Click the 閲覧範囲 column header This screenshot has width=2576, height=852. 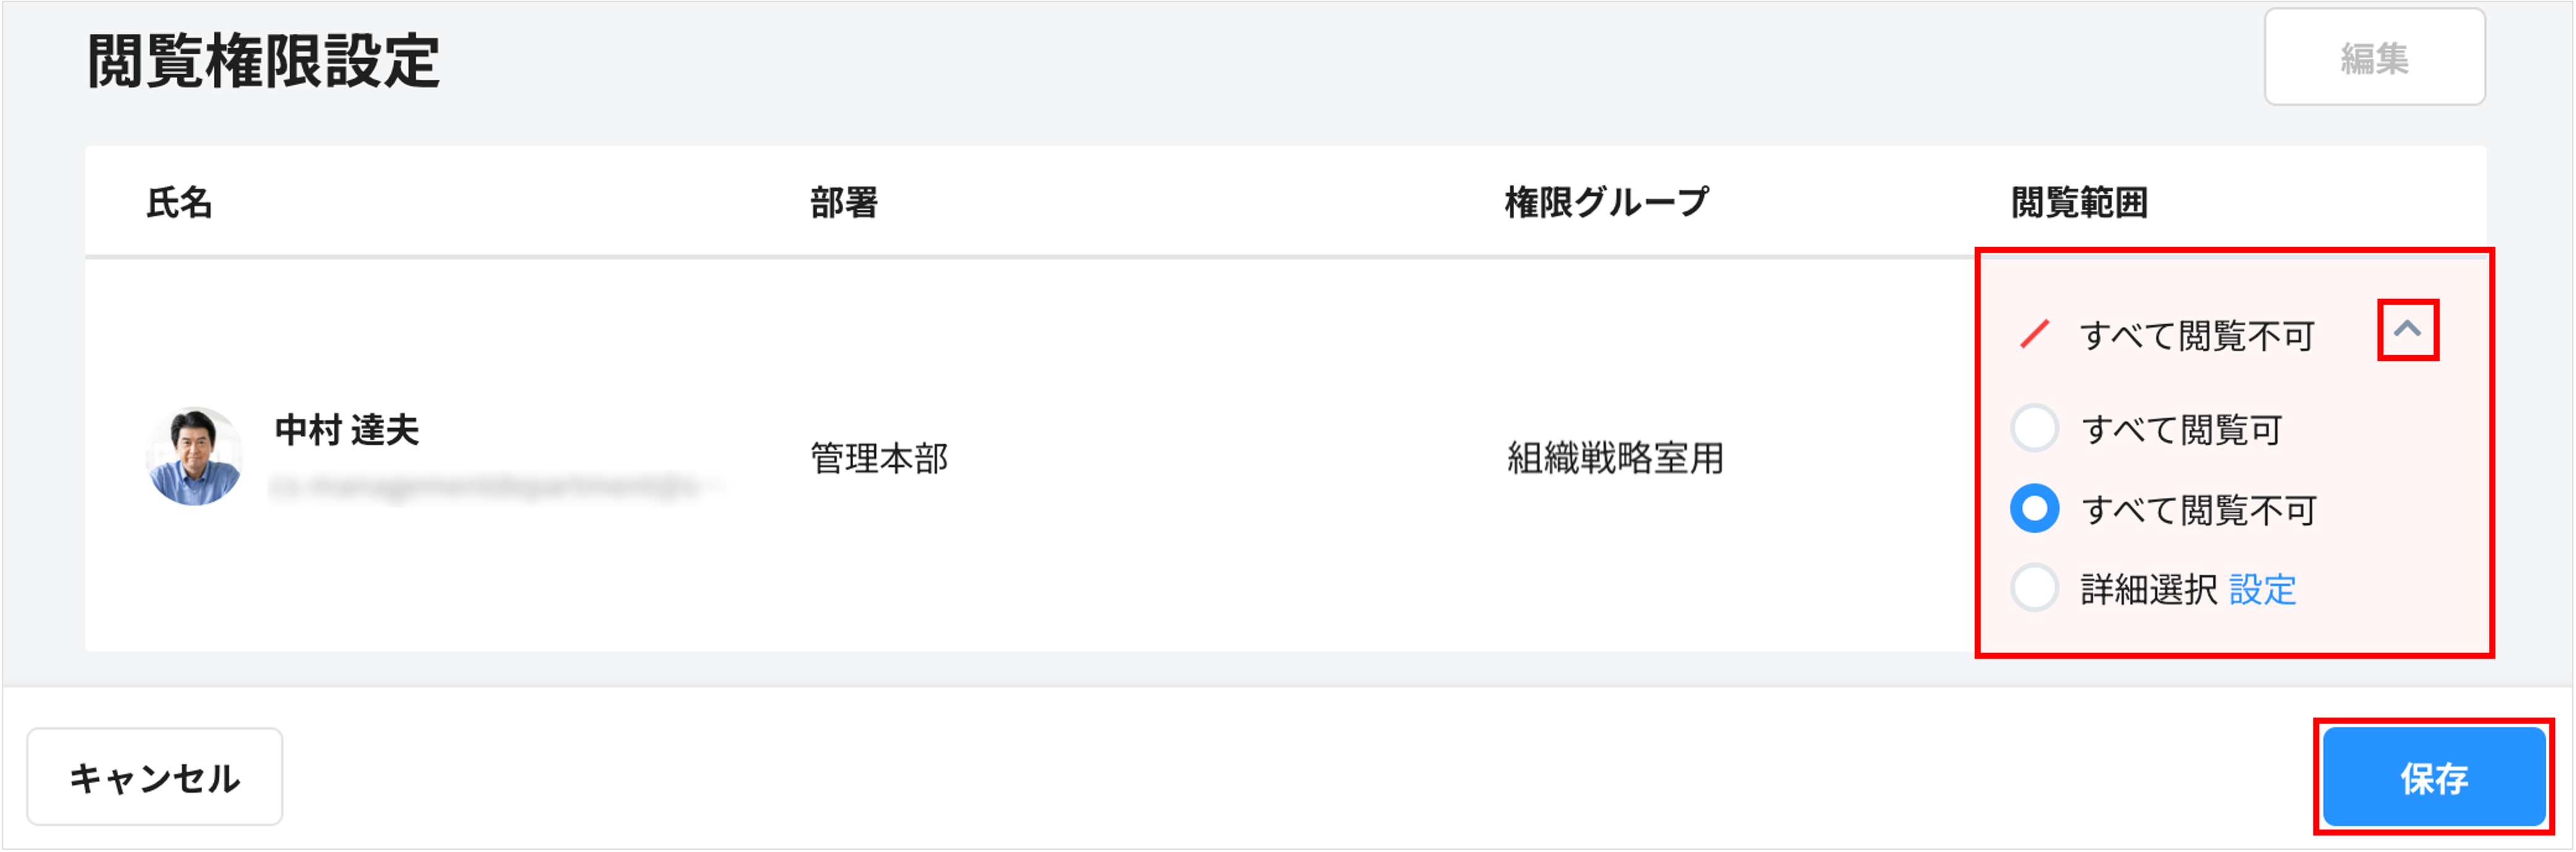pos(2079,202)
